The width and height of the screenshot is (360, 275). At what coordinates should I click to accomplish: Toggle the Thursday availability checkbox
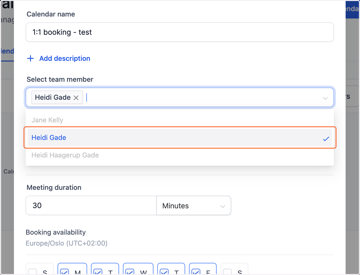tap(164, 272)
